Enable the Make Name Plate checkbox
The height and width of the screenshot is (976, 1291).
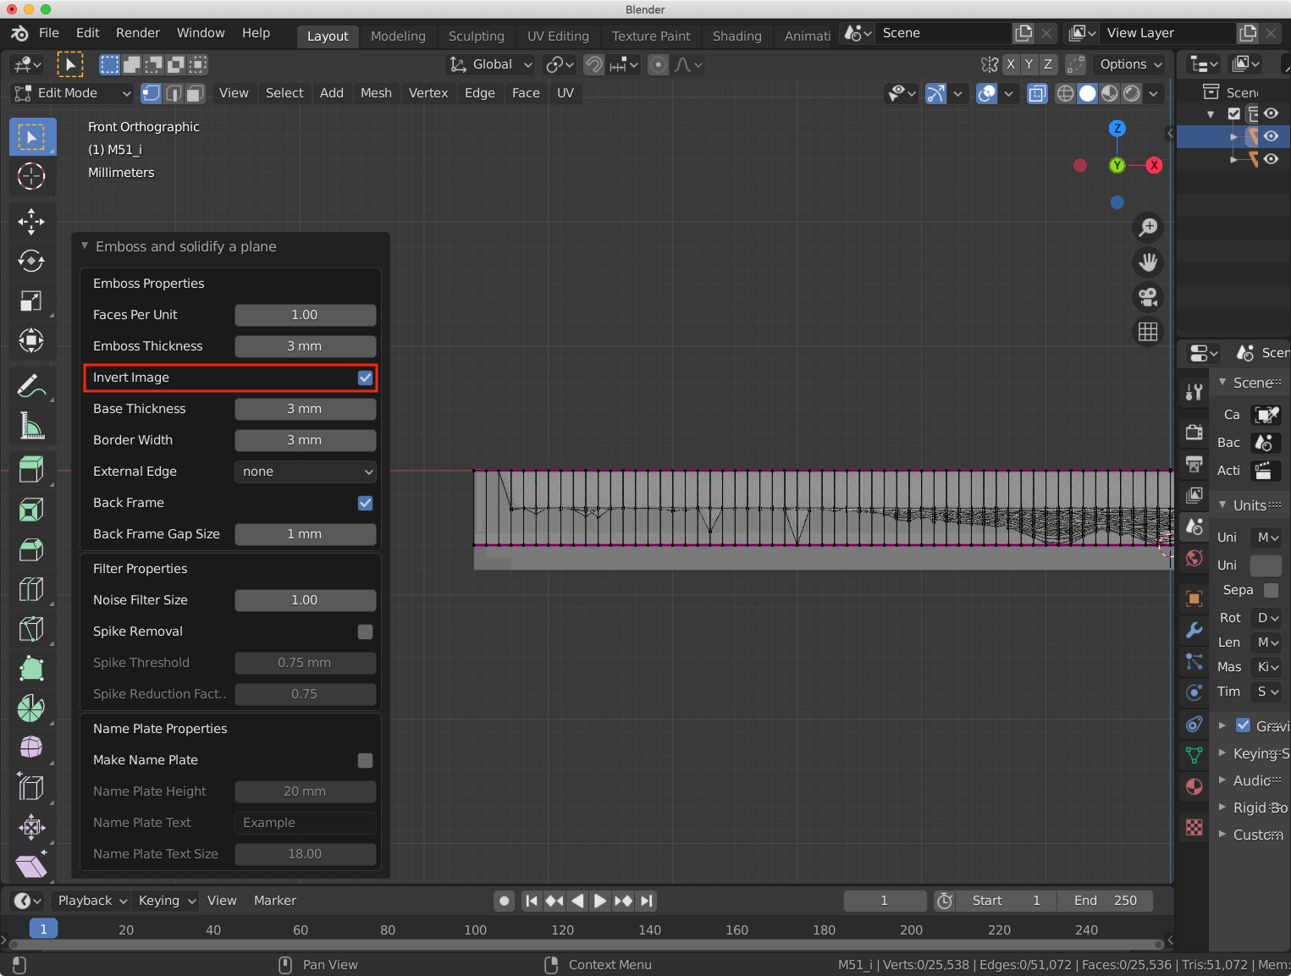(365, 760)
